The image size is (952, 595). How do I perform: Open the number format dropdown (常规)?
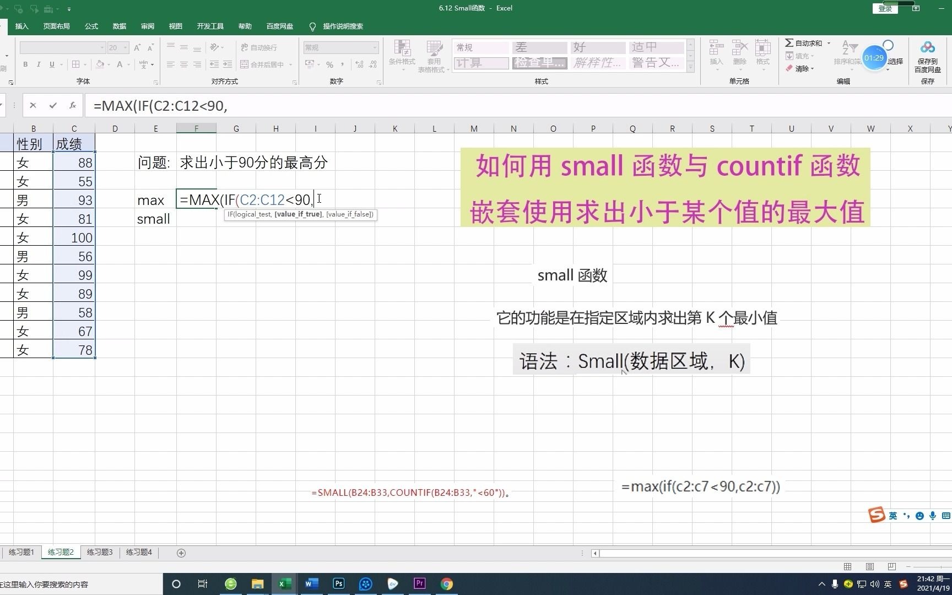pos(375,47)
